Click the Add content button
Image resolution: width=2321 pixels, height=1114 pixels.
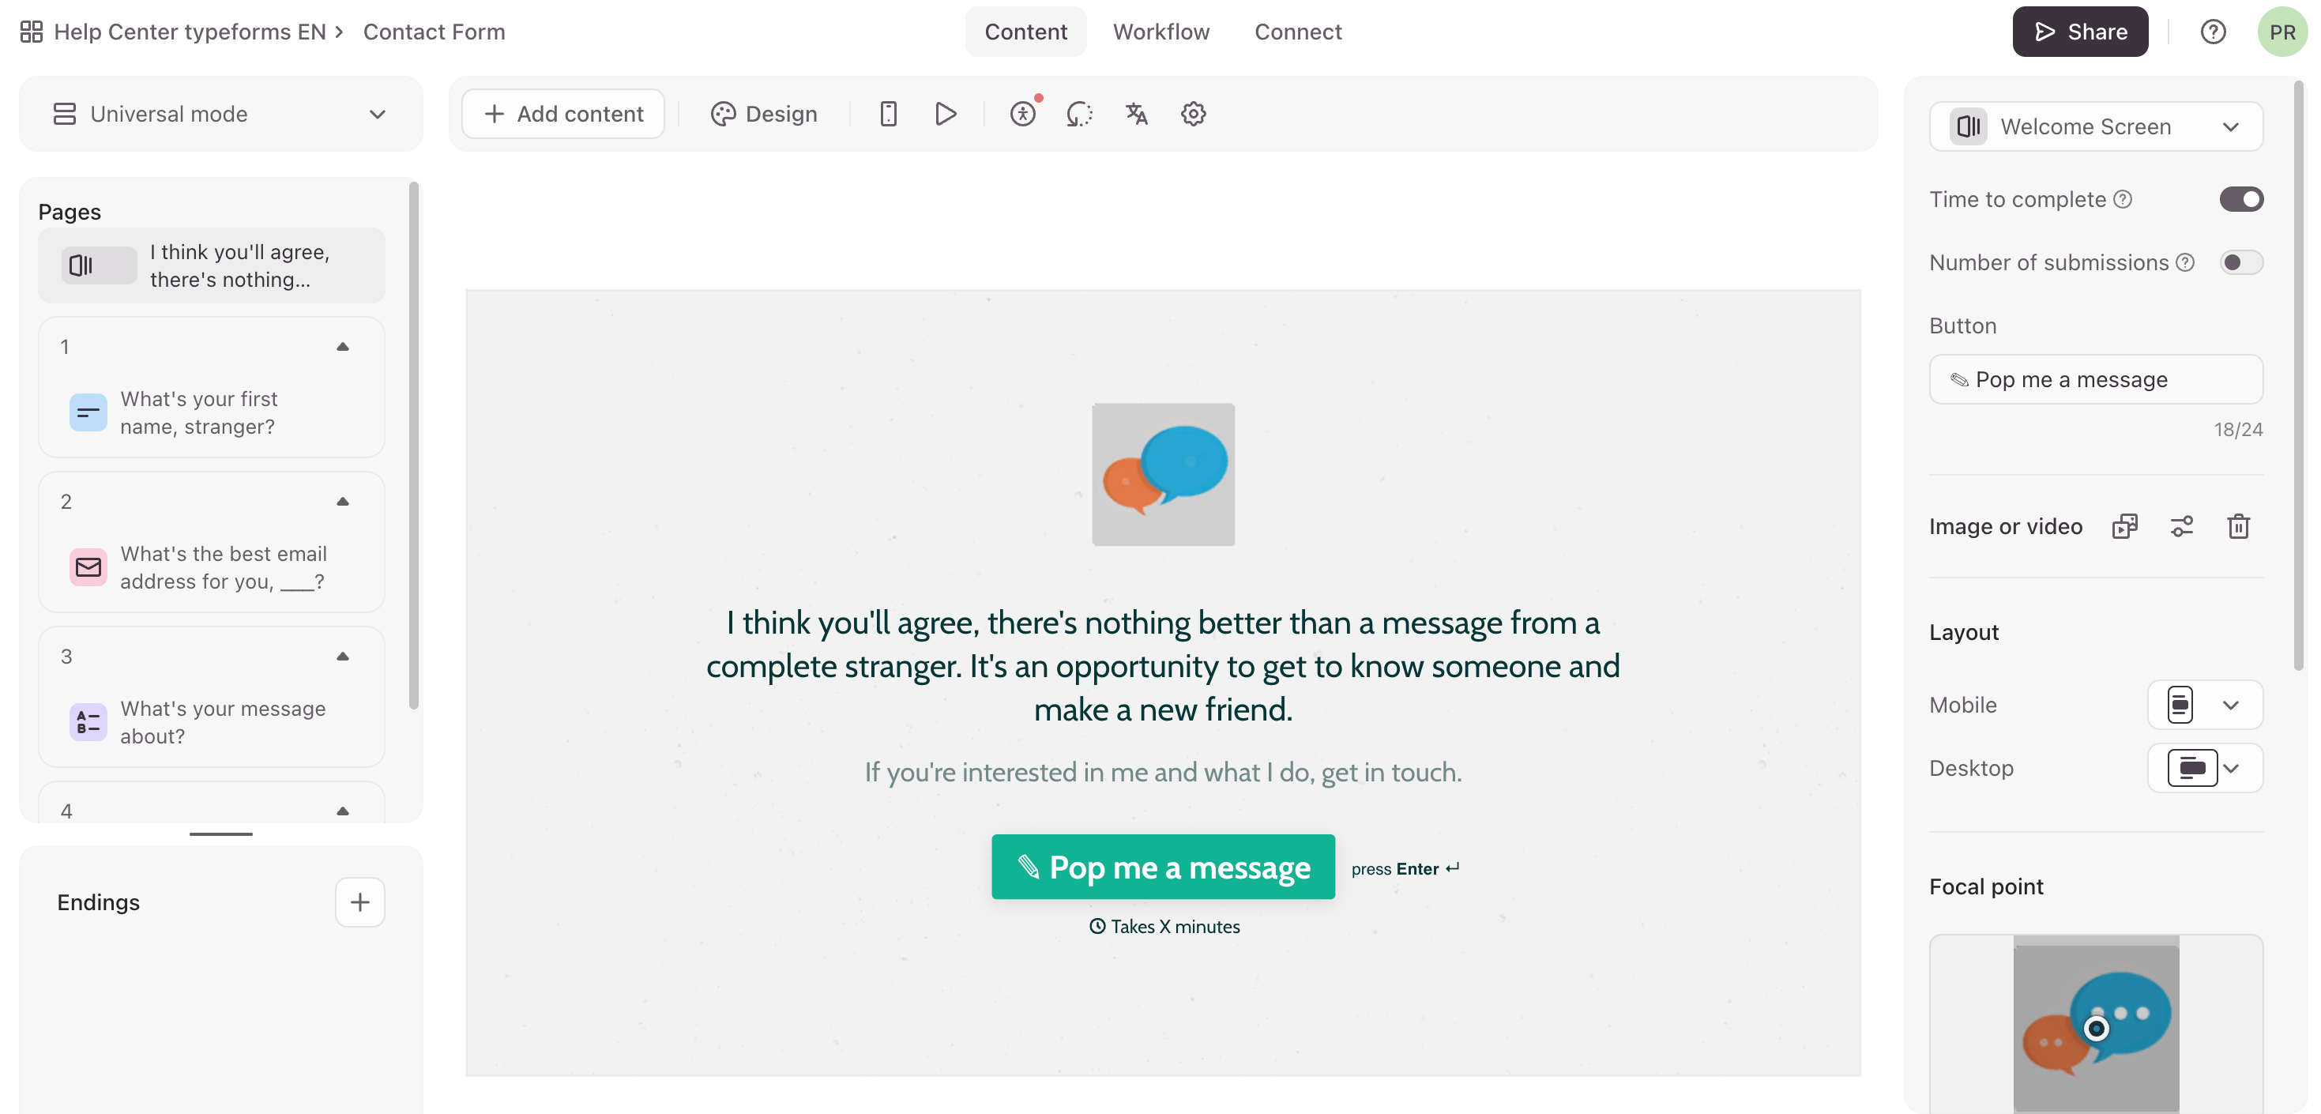click(563, 114)
